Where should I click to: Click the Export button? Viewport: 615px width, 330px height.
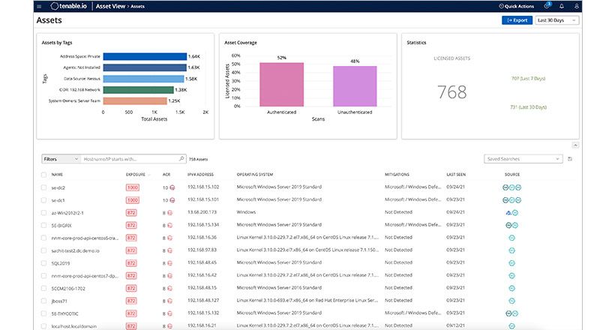tap(517, 20)
